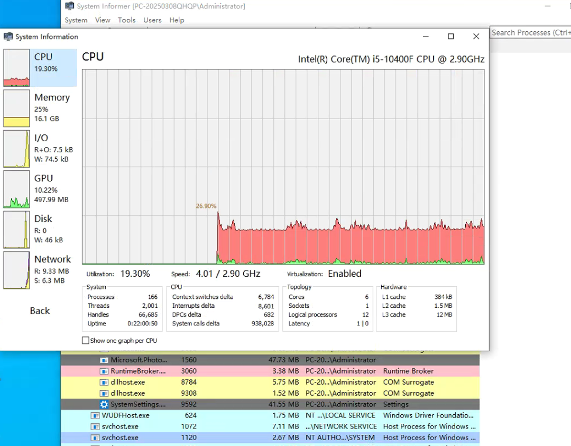The height and width of the screenshot is (446, 571).
Task: Select dllhost.exe PID 8784 name
Action: (x=128, y=382)
